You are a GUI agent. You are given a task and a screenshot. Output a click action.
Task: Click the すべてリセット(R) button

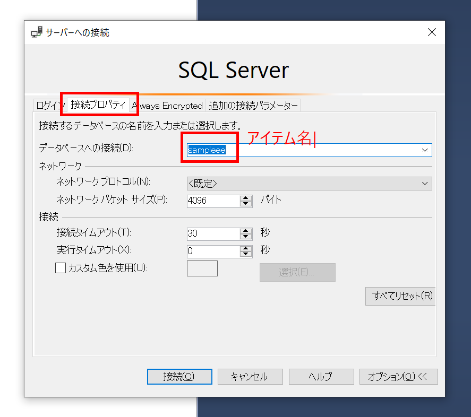pyautogui.click(x=400, y=297)
